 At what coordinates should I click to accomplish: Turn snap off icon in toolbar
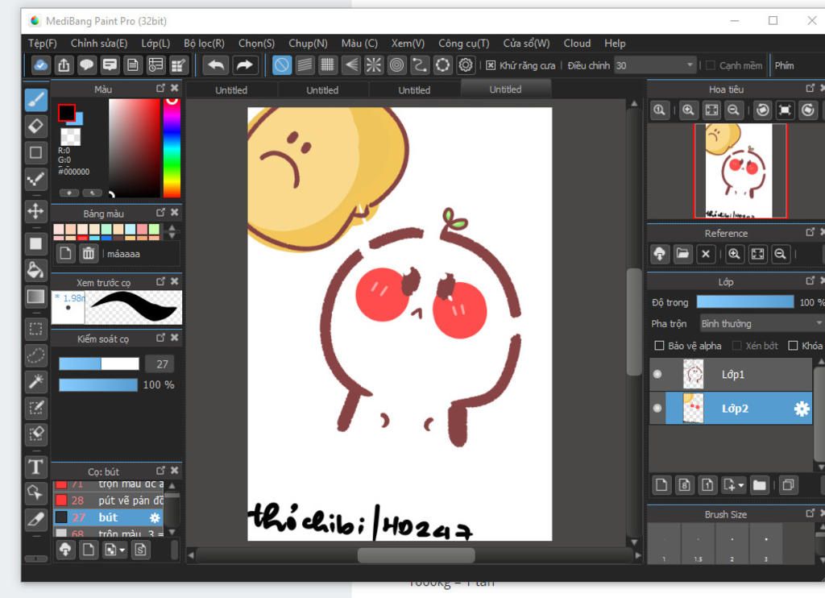tap(282, 65)
